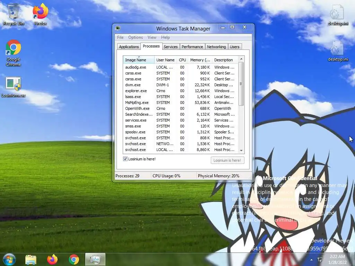Sort by the CPU column header

[182, 60]
